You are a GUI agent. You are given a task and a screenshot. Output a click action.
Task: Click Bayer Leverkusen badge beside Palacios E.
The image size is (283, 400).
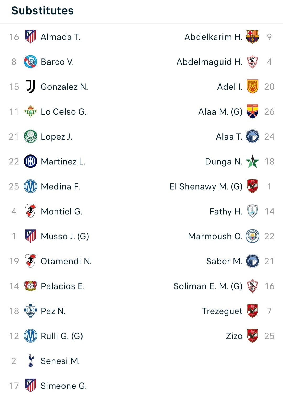[x=31, y=286]
